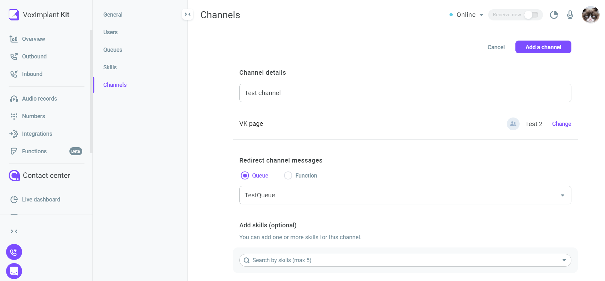Expand the TestQueue queue dropdown
The image size is (605, 281).
pyautogui.click(x=562, y=195)
